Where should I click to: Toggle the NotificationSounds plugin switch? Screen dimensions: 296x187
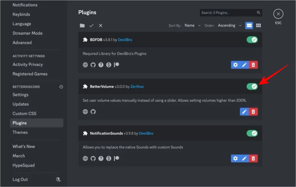[252, 133]
